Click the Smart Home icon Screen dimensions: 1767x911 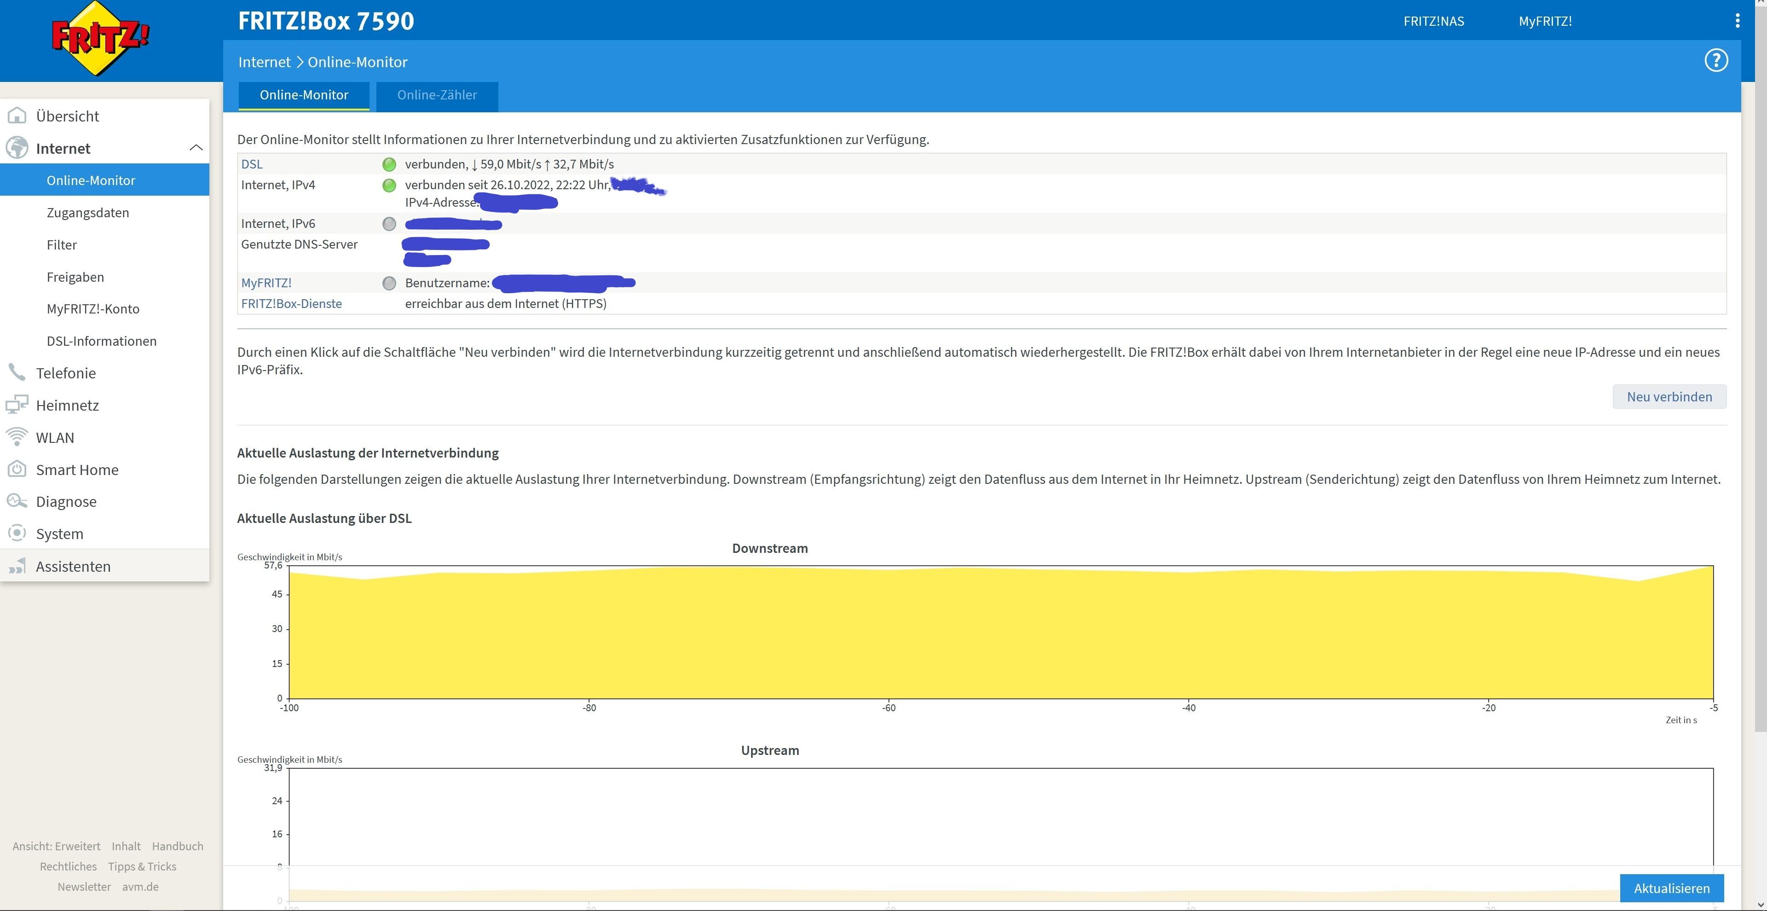[17, 469]
